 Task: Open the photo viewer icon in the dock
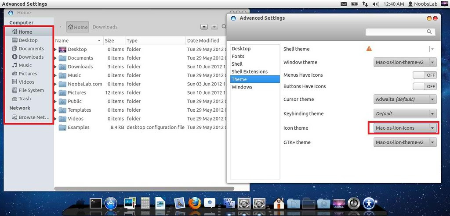point(130,203)
